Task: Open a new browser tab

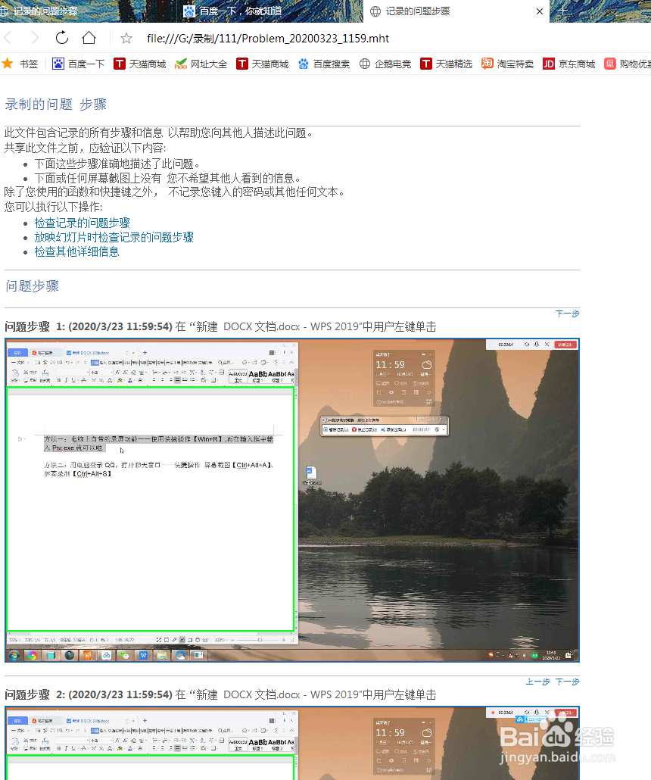Action: click(x=564, y=11)
